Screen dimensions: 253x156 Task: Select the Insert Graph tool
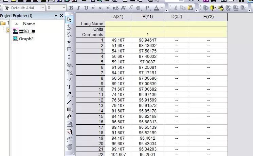pyautogui.click(x=69, y=132)
